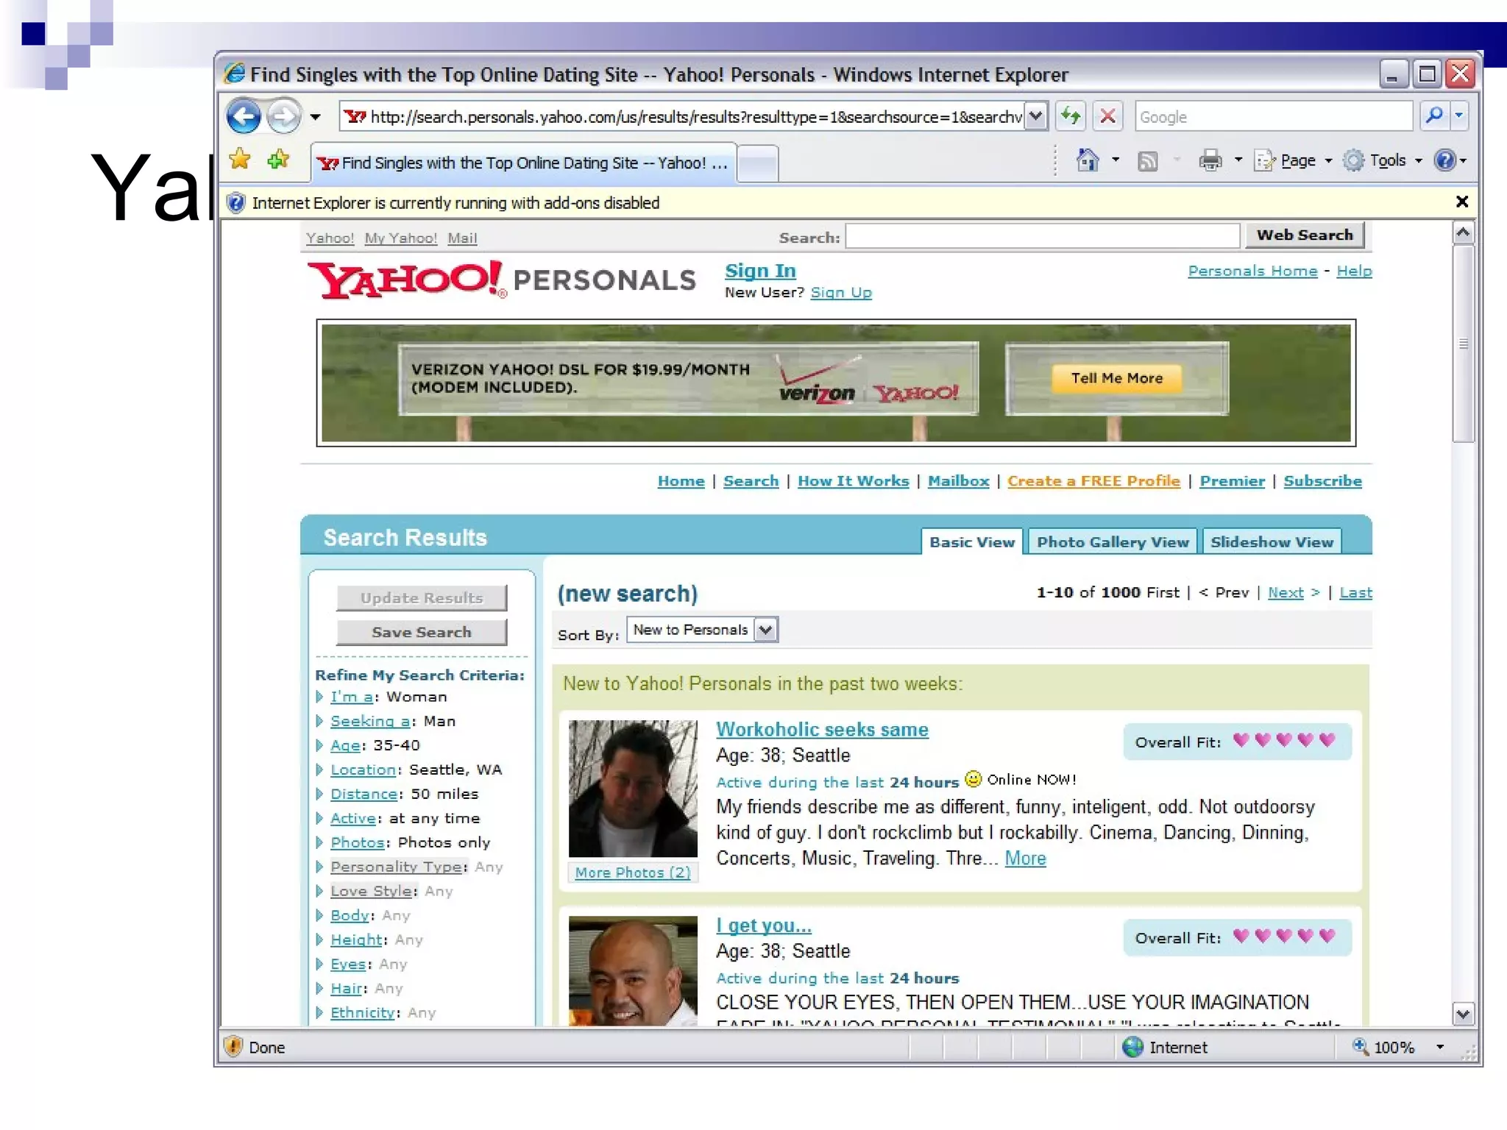Open How It Works in navigation
Image resolution: width=1507 pixels, height=1130 pixels.
point(854,481)
